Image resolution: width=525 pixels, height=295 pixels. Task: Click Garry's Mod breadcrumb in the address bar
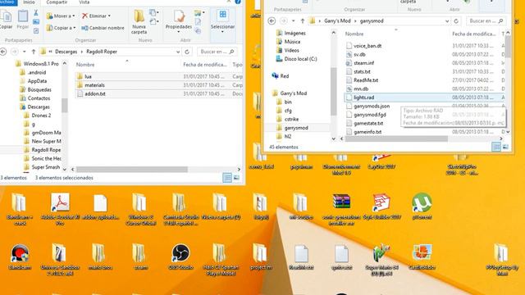coord(337,20)
